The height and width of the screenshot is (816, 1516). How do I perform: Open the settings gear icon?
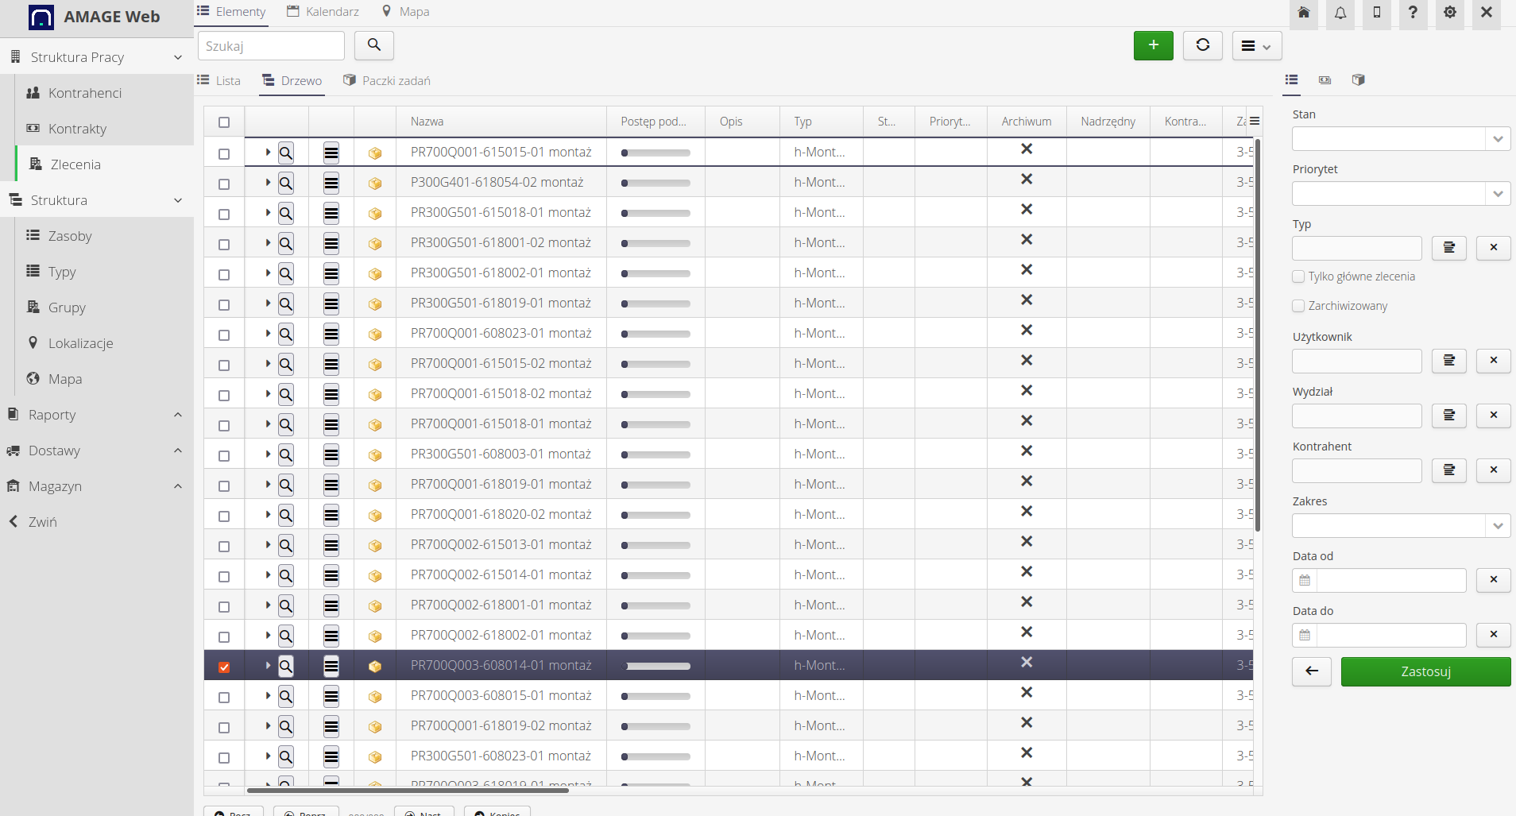[1450, 13]
